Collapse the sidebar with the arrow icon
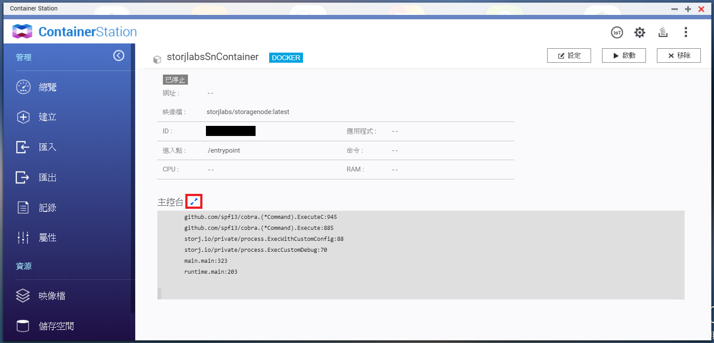The image size is (714, 343). (x=119, y=55)
